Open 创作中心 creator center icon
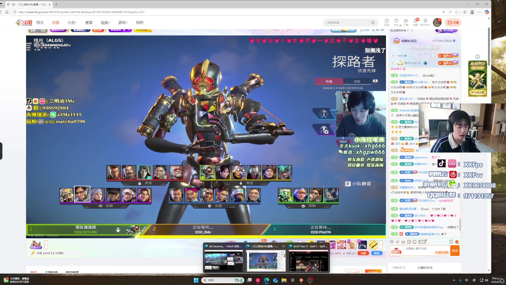Viewport: 506px width, 285px height. click(425, 22)
